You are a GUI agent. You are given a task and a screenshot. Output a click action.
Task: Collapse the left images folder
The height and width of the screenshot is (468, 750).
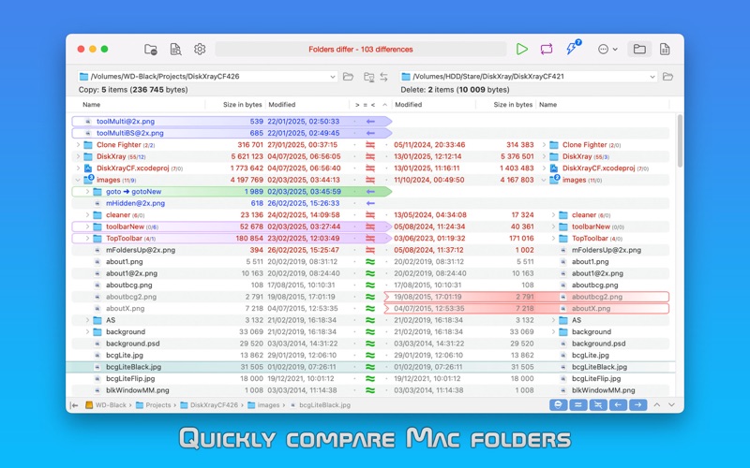tap(78, 180)
